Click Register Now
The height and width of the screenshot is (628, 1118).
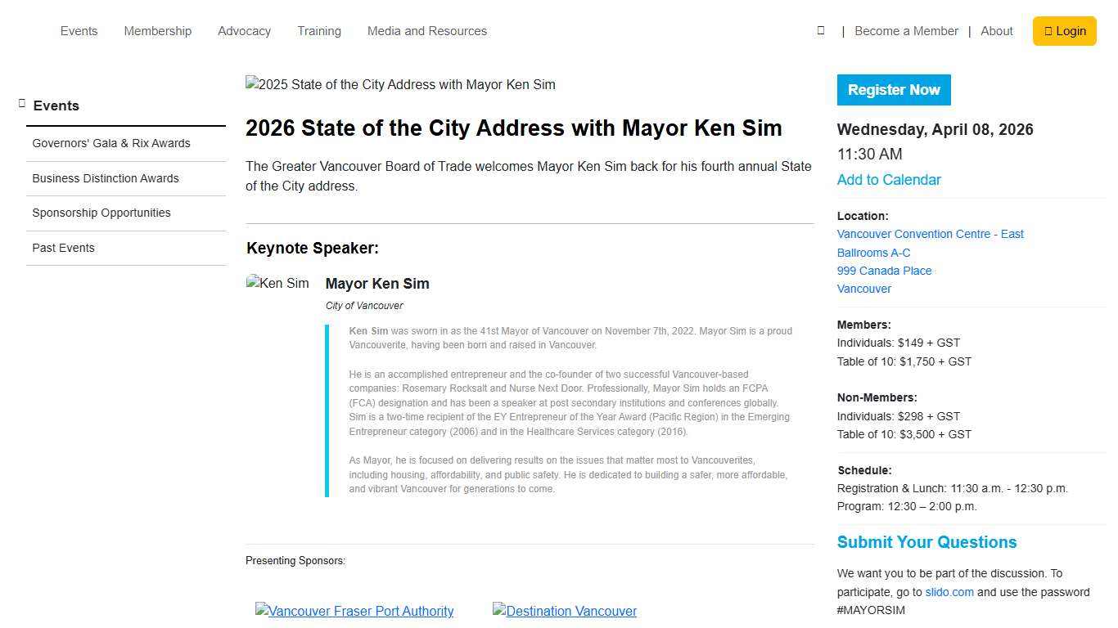(x=894, y=90)
